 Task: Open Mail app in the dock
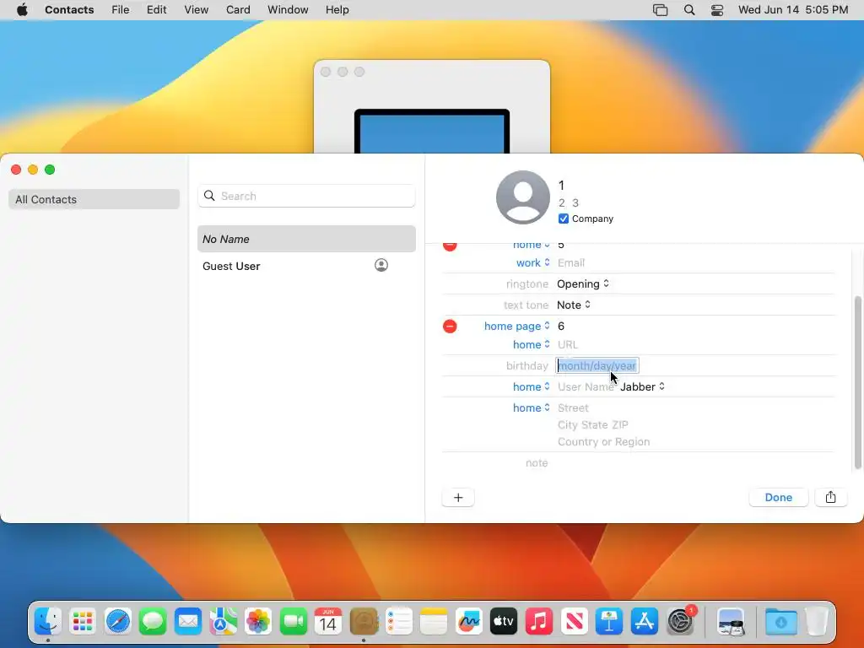188,622
